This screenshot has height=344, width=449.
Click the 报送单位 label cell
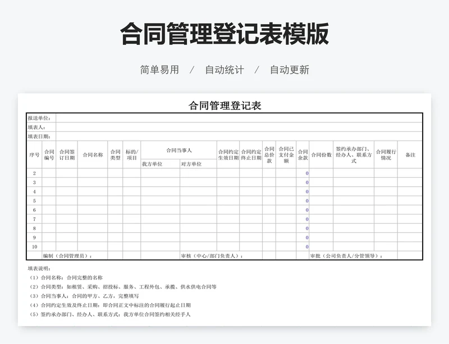[x=41, y=118]
